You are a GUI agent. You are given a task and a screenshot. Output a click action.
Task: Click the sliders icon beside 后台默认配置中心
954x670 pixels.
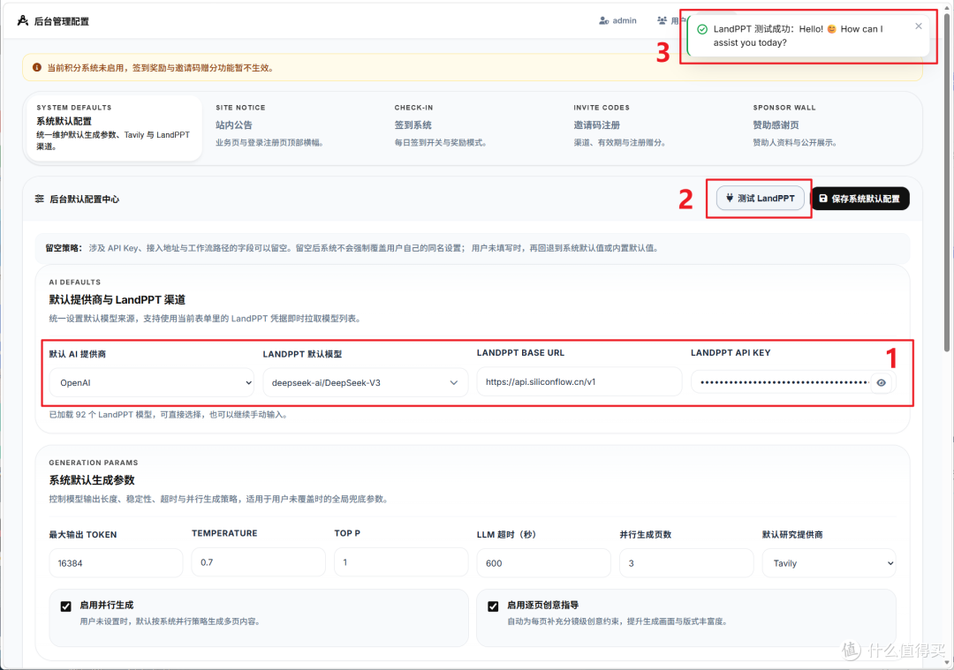[x=40, y=199]
